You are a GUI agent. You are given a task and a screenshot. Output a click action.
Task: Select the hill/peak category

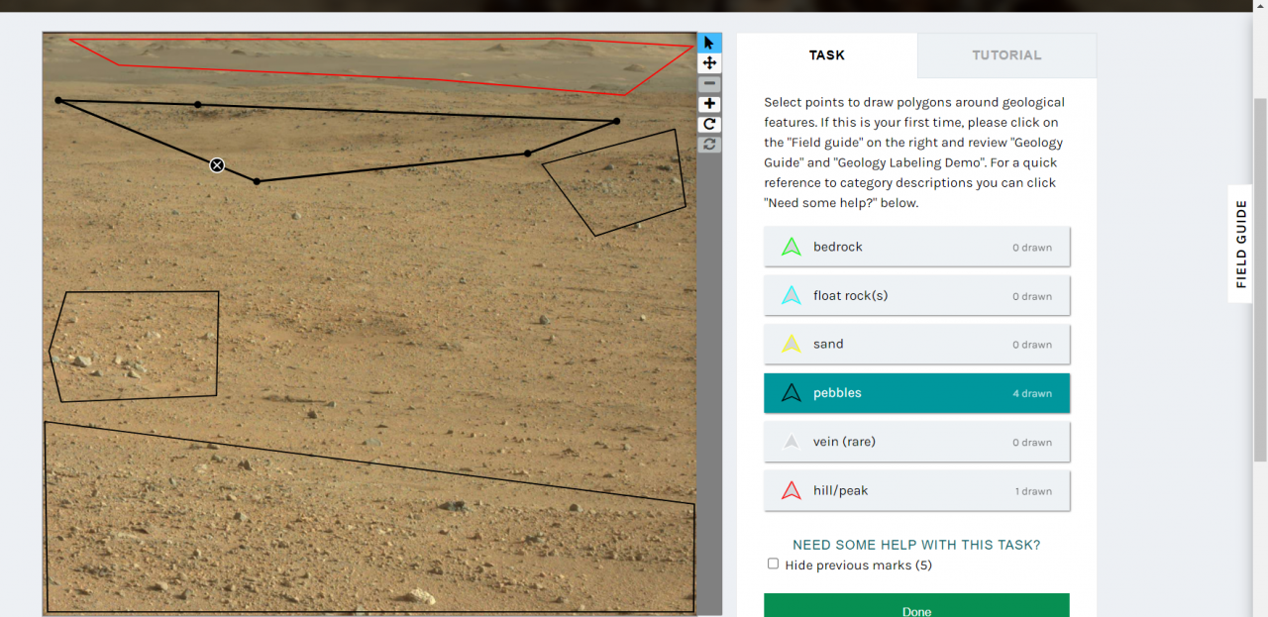pyautogui.click(x=917, y=490)
